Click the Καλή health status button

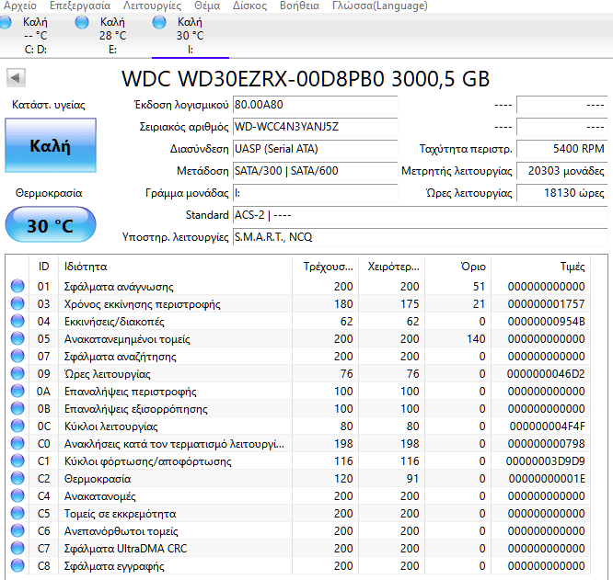[x=51, y=145]
